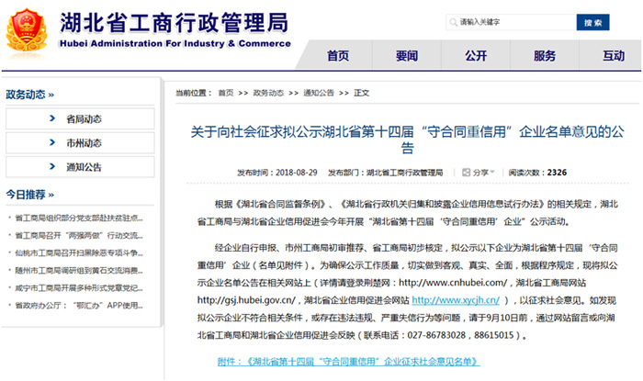Select the 公开 navigation tab
Viewport: 643px width, 381px height.
(x=476, y=56)
